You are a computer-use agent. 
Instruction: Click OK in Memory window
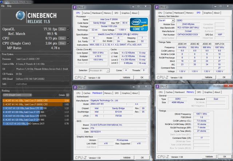pos(225,157)
